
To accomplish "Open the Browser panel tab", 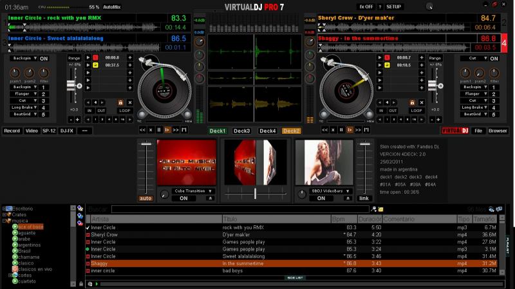I will pyautogui.click(x=498, y=131).
